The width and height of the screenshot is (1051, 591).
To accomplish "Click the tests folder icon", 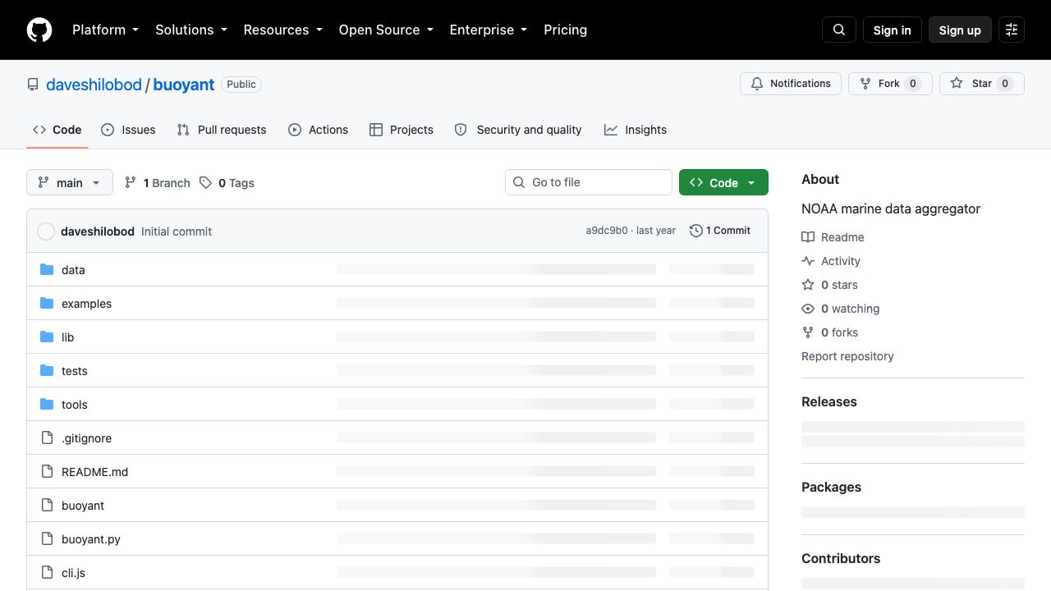I will pos(47,370).
